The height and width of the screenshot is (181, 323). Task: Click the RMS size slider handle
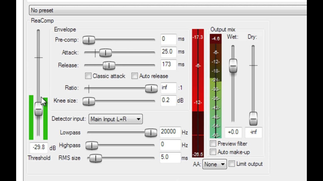(x=95, y=158)
